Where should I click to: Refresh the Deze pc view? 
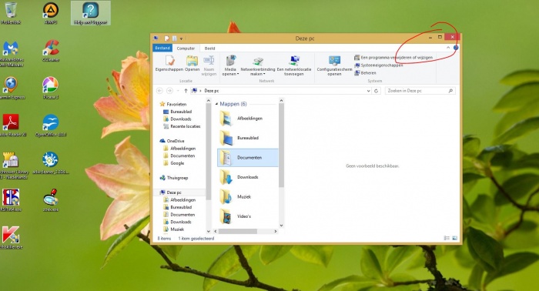pos(376,91)
